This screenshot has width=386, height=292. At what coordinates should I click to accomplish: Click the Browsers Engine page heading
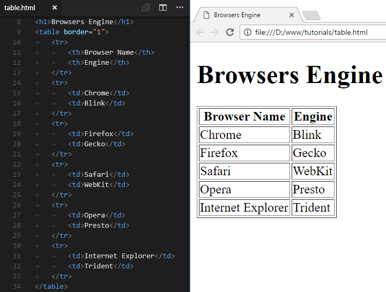289,75
